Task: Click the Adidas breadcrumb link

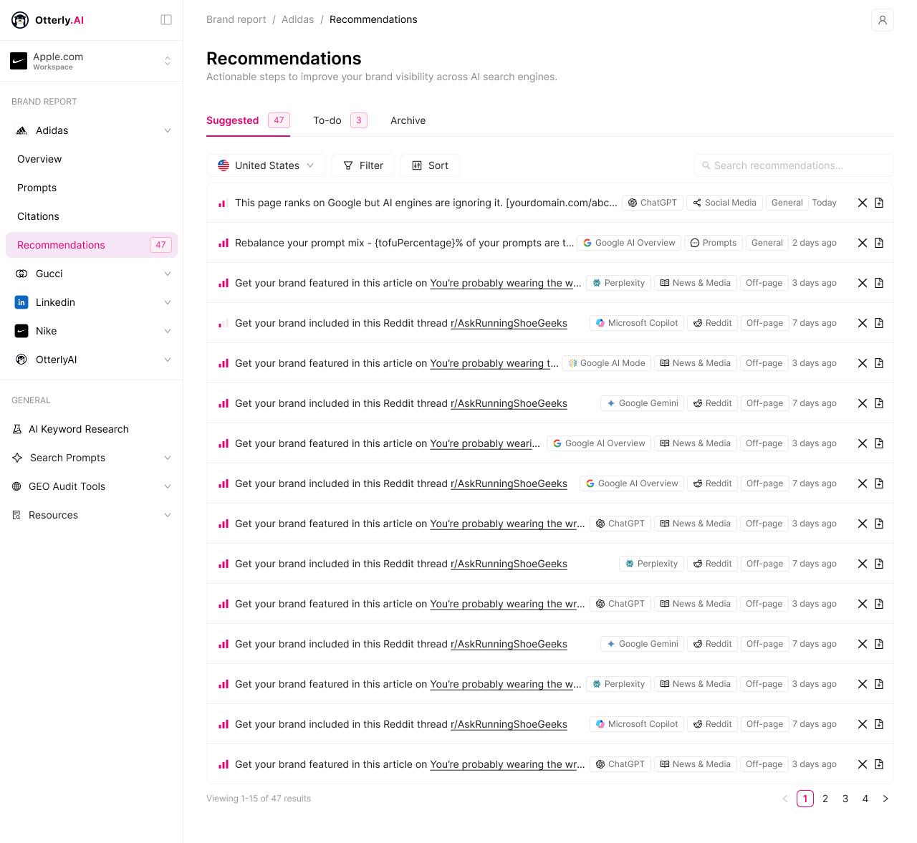Action: tap(298, 19)
